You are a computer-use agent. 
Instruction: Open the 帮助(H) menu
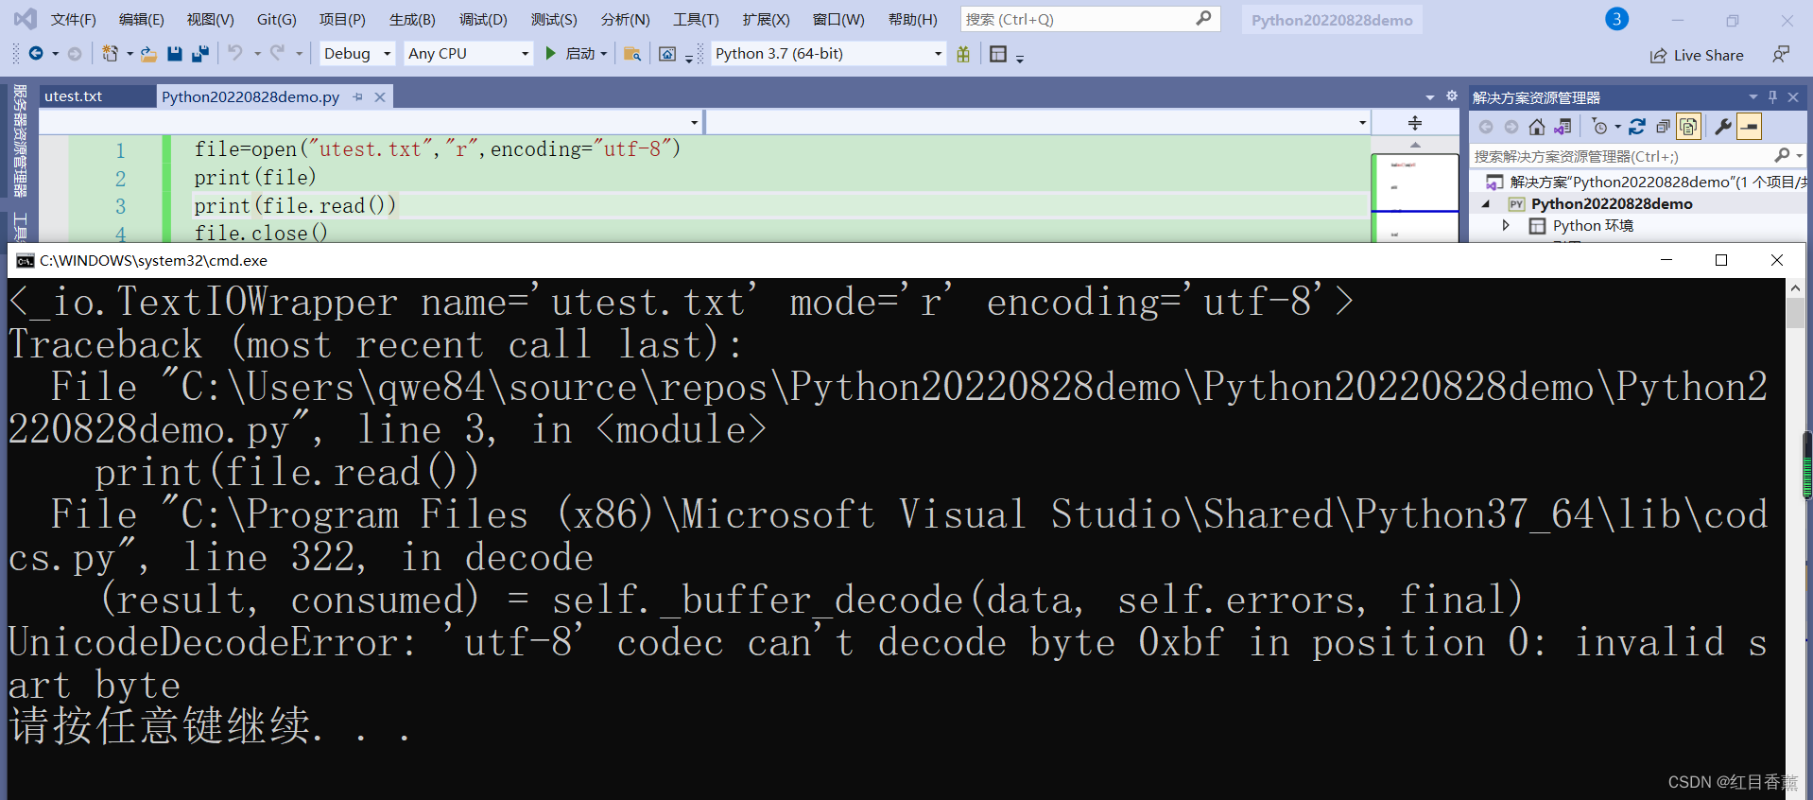click(912, 19)
